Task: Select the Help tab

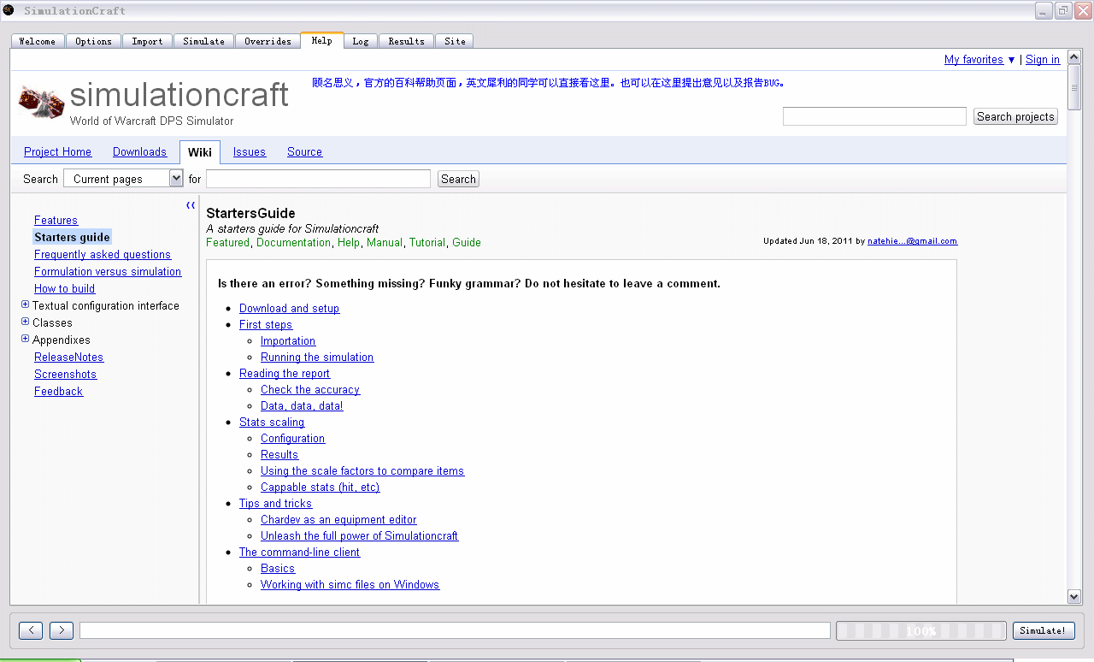Action: click(x=322, y=40)
